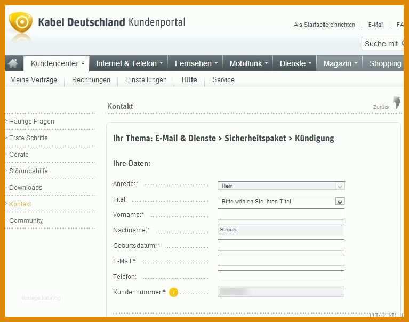Expand the Fernsehen menu

(x=196, y=63)
